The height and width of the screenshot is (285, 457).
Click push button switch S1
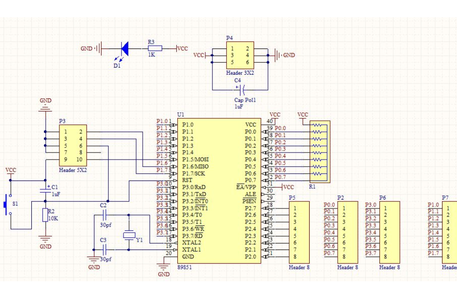[x=6, y=205]
